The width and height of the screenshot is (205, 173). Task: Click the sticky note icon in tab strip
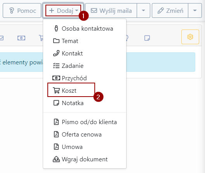pyautogui.click(x=147, y=38)
